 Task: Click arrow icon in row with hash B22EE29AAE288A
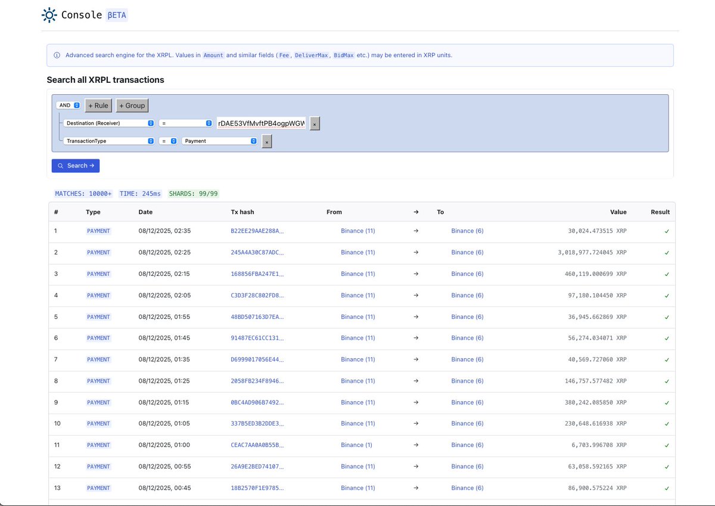416,231
